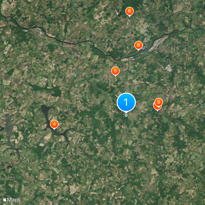The width and height of the screenshot is (205, 205).
Task: Click the grey industrial strip along the river
Action: [x=158, y=43]
